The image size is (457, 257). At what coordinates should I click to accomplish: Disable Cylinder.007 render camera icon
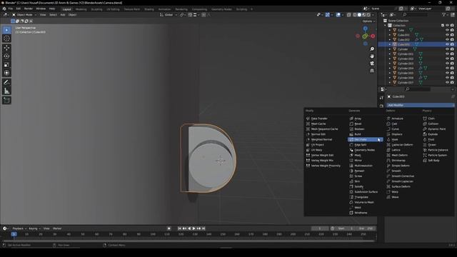pyautogui.click(x=452, y=83)
